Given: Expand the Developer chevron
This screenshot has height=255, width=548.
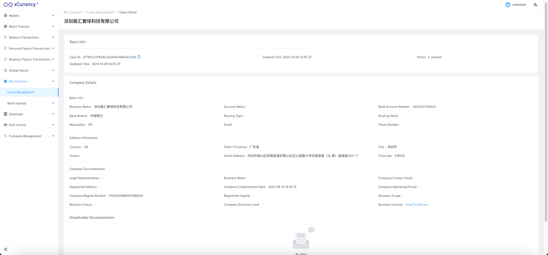Looking at the screenshot, I should (x=53, y=114).
